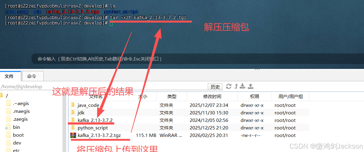Click the terminal cursor on the last prompt
This screenshot has width=364, height=152.
point(111,23)
